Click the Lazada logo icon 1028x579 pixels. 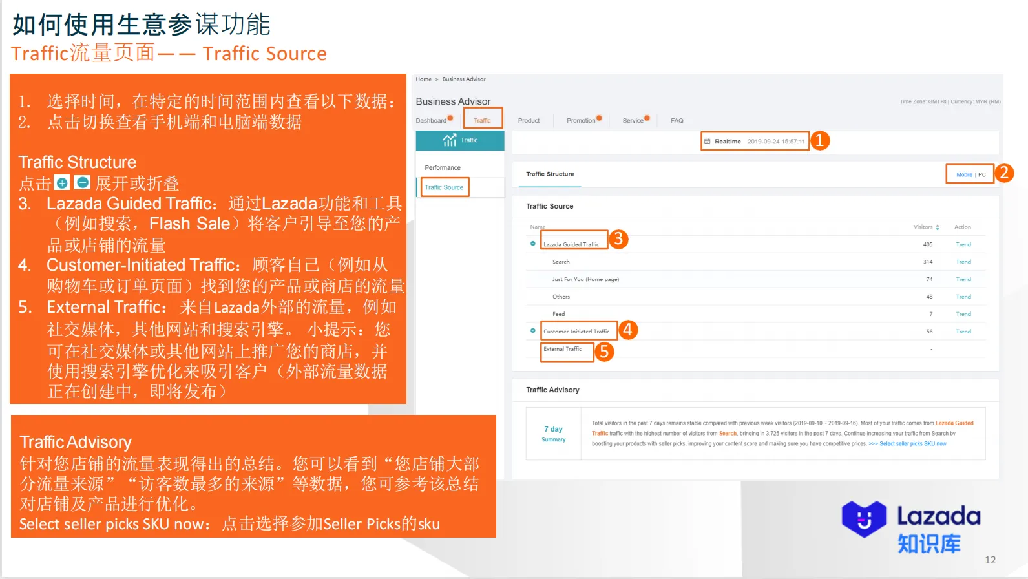point(864,519)
